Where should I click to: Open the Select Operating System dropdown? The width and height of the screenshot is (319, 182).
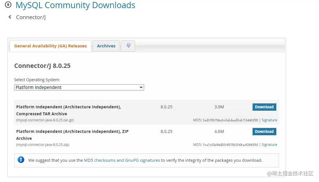(79, 87)
